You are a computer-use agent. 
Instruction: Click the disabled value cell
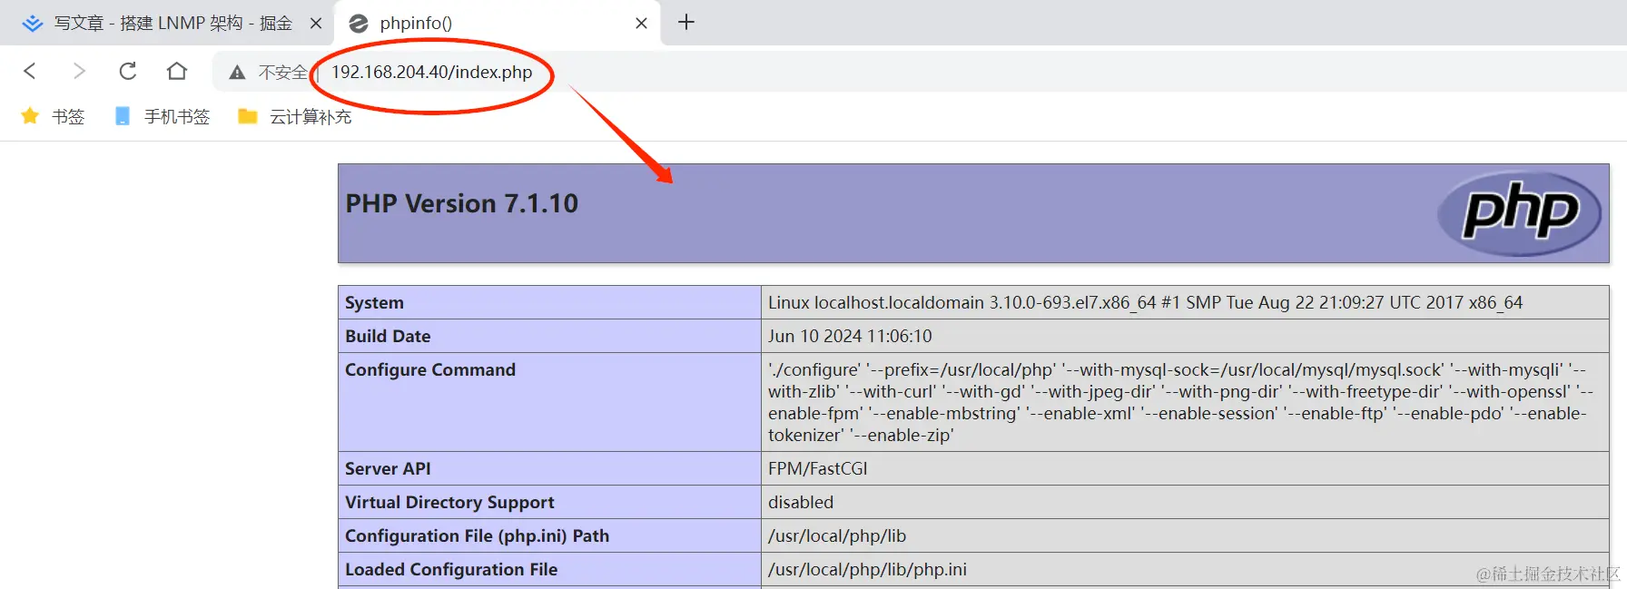click(1185, 502)
